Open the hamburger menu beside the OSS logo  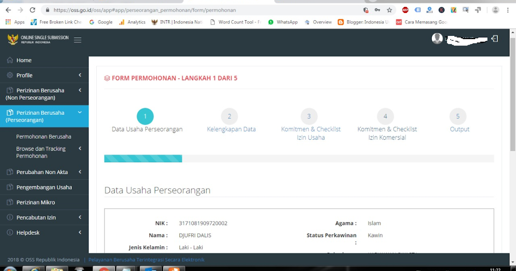[77, 39]
